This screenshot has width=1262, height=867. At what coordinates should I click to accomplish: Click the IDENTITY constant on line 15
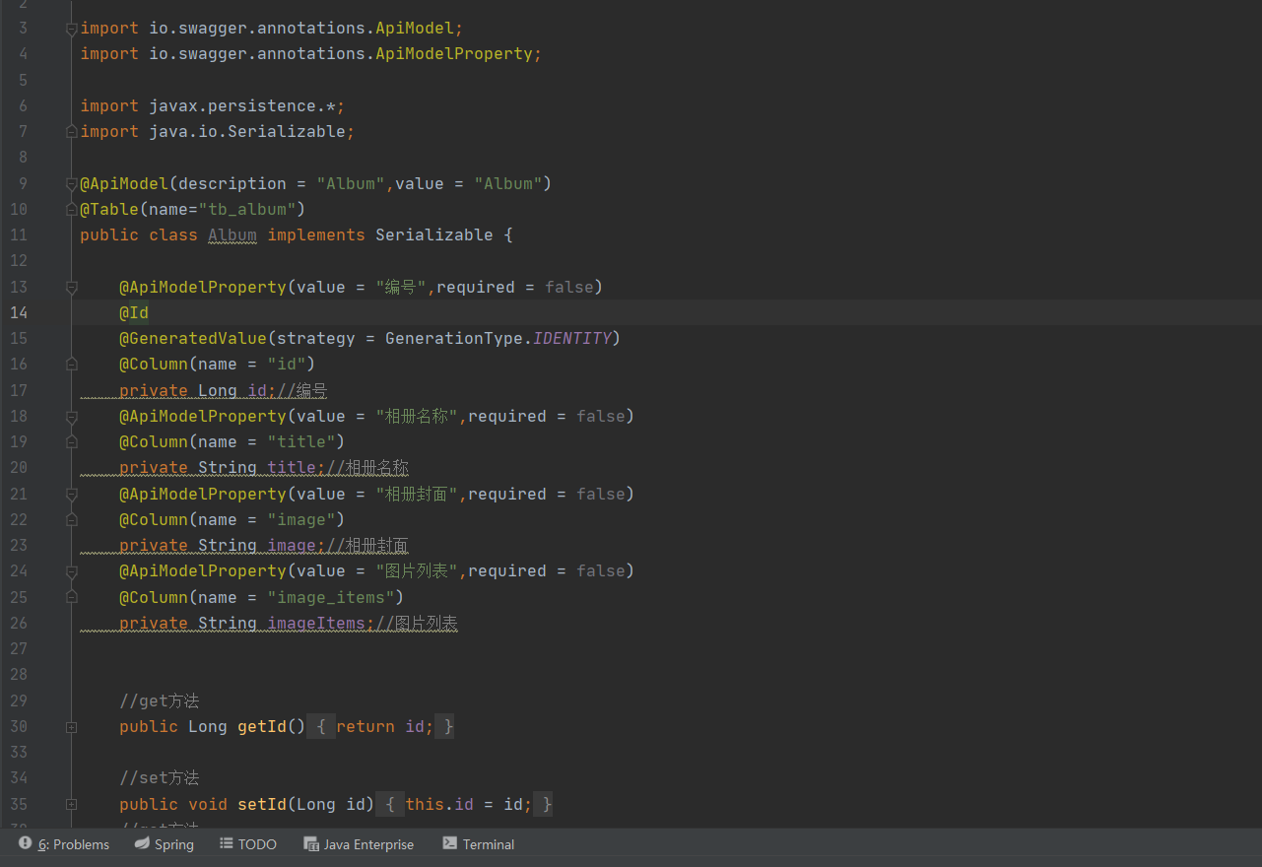[x=572, y=338]
